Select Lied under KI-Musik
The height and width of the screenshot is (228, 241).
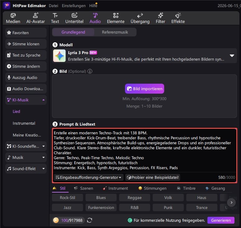pyautogui.click(x=16, y=111)
